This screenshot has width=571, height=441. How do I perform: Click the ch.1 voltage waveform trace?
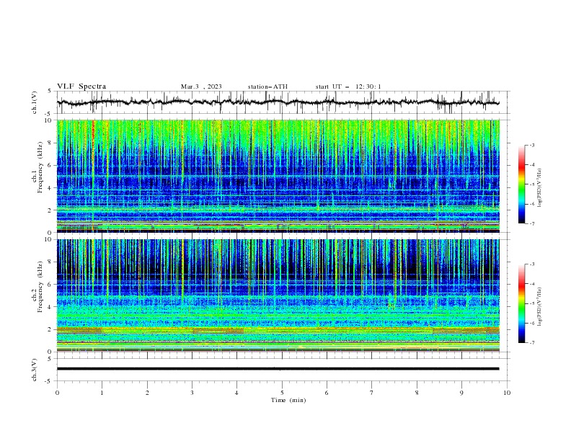coord(278,102)
